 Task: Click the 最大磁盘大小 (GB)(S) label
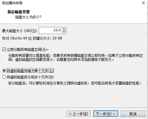[20, 31]
